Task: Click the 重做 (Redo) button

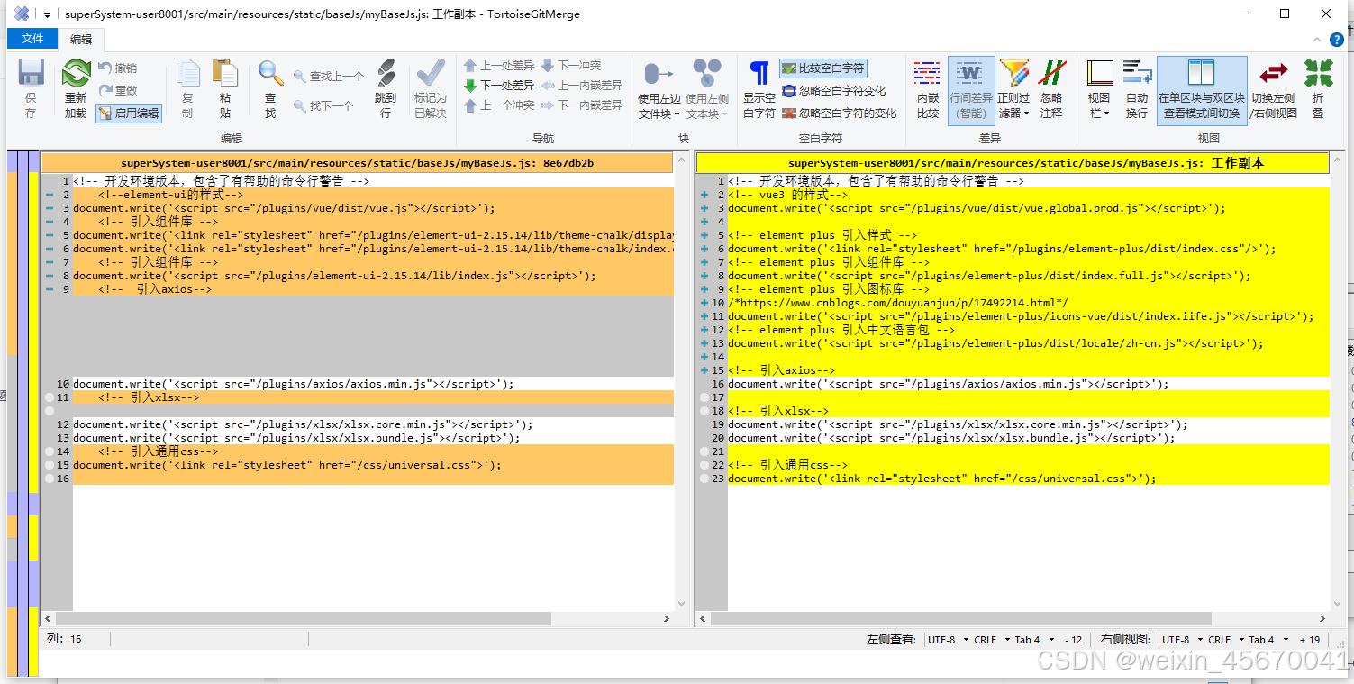Action: (x=117, y=90)
